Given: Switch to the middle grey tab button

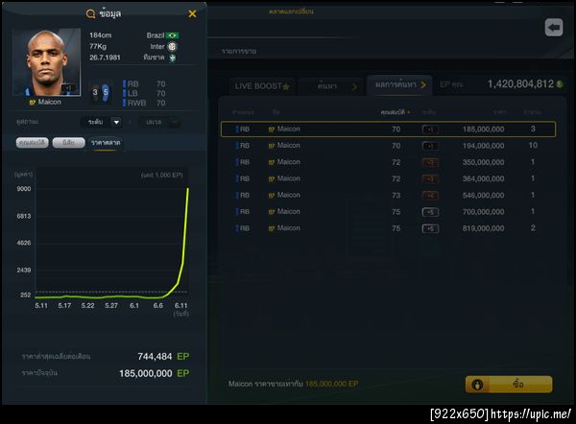Looking at the screenshot, I should click(x=69, y=142).
